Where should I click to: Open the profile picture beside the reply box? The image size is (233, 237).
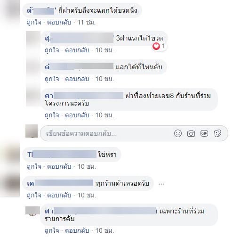[32, 131]
